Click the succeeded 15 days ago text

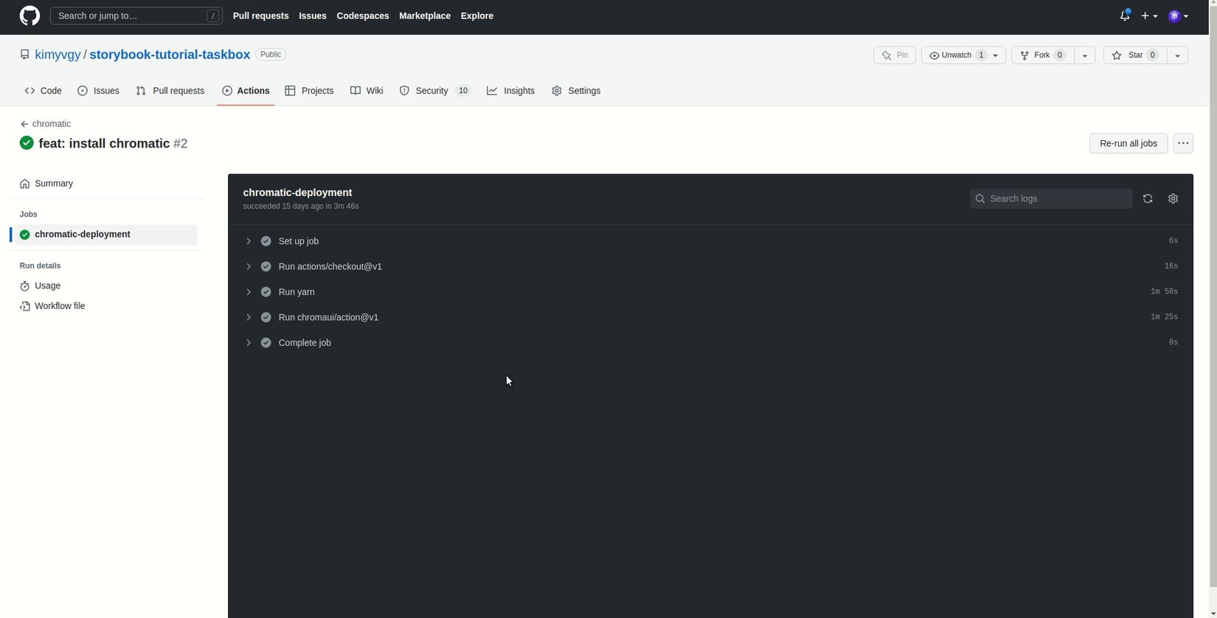(301, 206)
